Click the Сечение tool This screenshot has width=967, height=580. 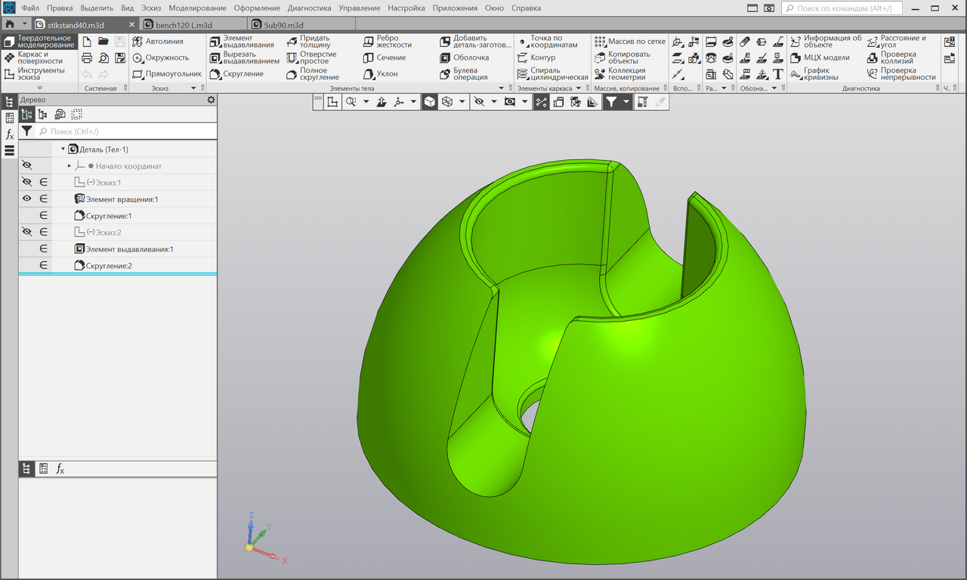(385, 57)
